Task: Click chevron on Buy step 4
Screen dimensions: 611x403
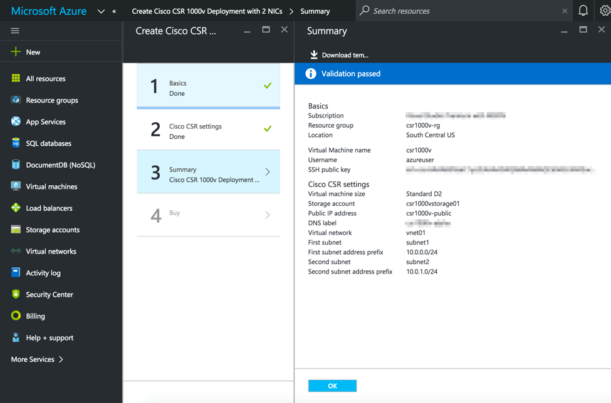Action: point(268,215)
